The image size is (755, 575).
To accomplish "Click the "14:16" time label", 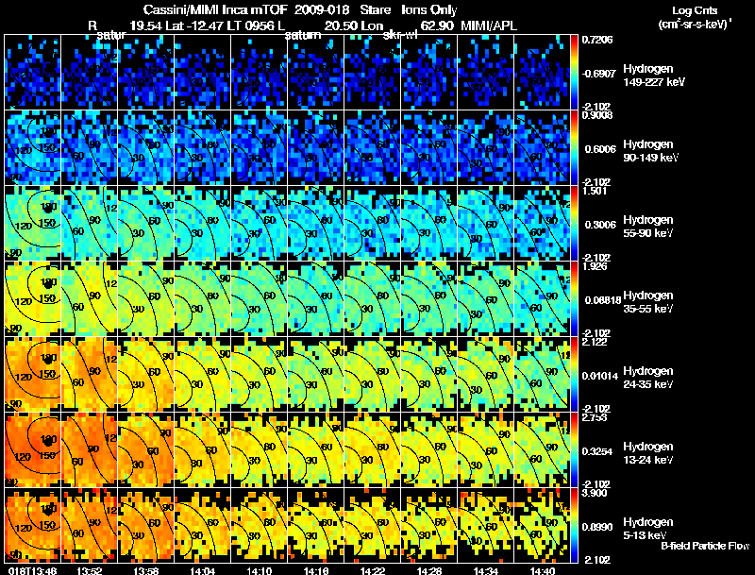I will (x=316, y=570).
